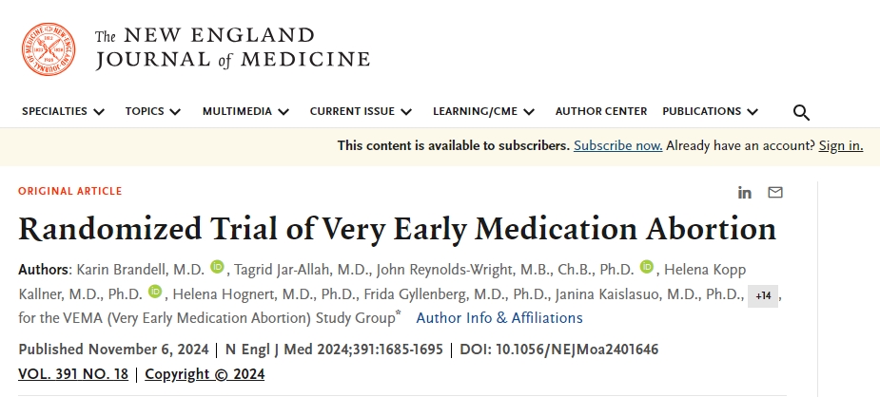Viewport: 880px width, 397px height.
Task: Expand the Topics dropdown
Action: [152, 111]
